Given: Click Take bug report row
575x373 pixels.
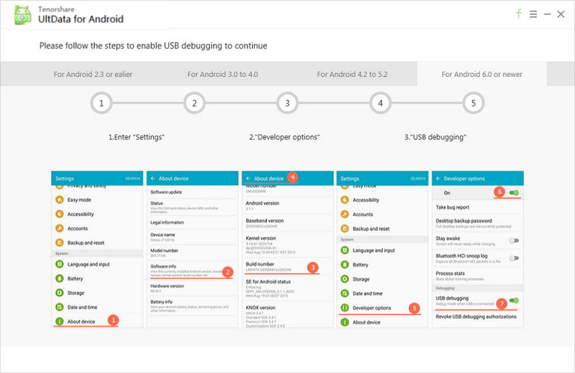Looking at the screenshot, I should coord(477,207).
